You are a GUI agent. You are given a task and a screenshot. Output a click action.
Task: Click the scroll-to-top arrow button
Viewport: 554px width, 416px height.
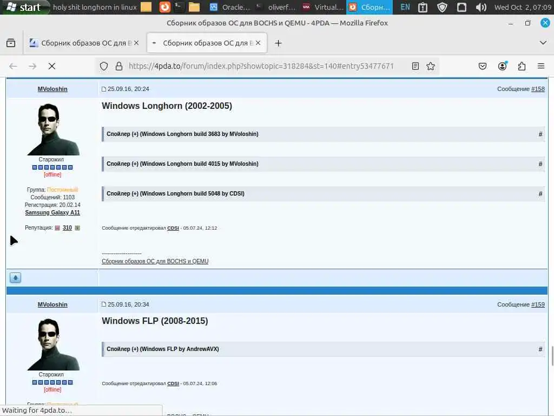[x=15, y=278]
